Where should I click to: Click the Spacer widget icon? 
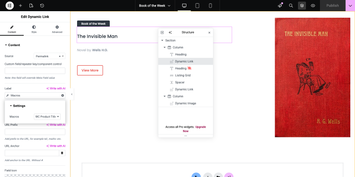[x=171, y=82]
